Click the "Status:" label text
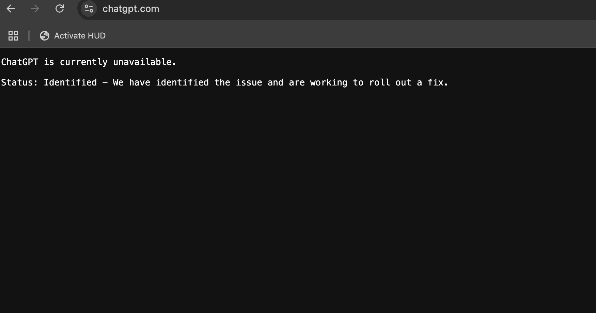 coord(19,82)
